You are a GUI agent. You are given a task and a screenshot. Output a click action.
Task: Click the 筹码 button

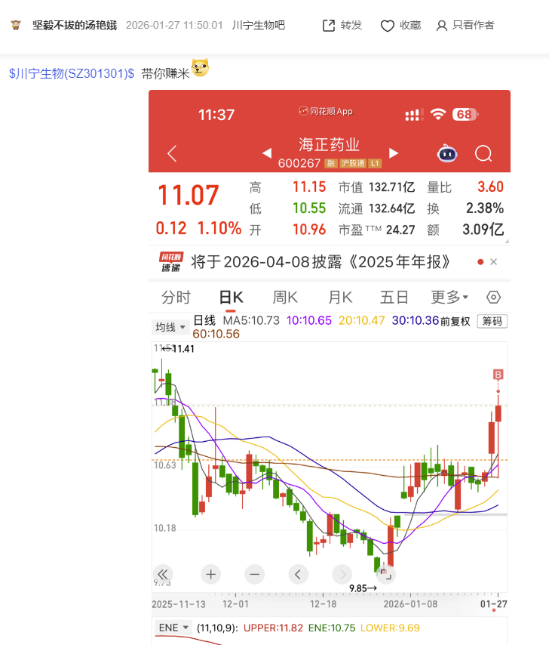[x=492, y=321]
